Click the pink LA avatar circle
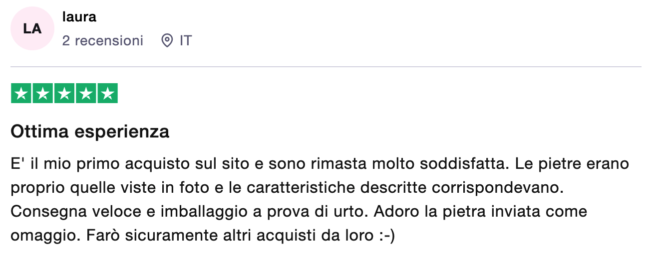 (32, 29)
